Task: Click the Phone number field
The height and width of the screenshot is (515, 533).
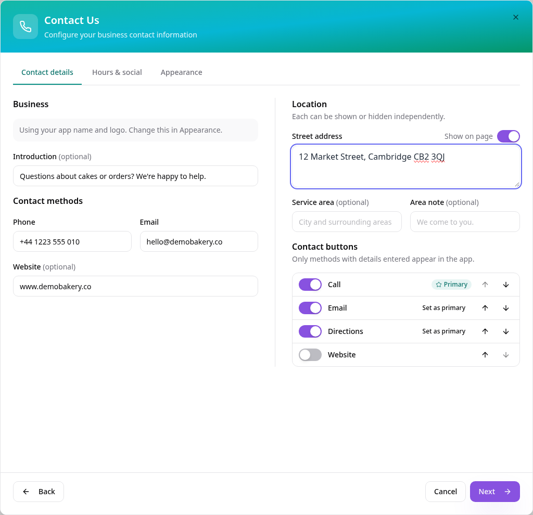Action: click(x=72, y=241)
